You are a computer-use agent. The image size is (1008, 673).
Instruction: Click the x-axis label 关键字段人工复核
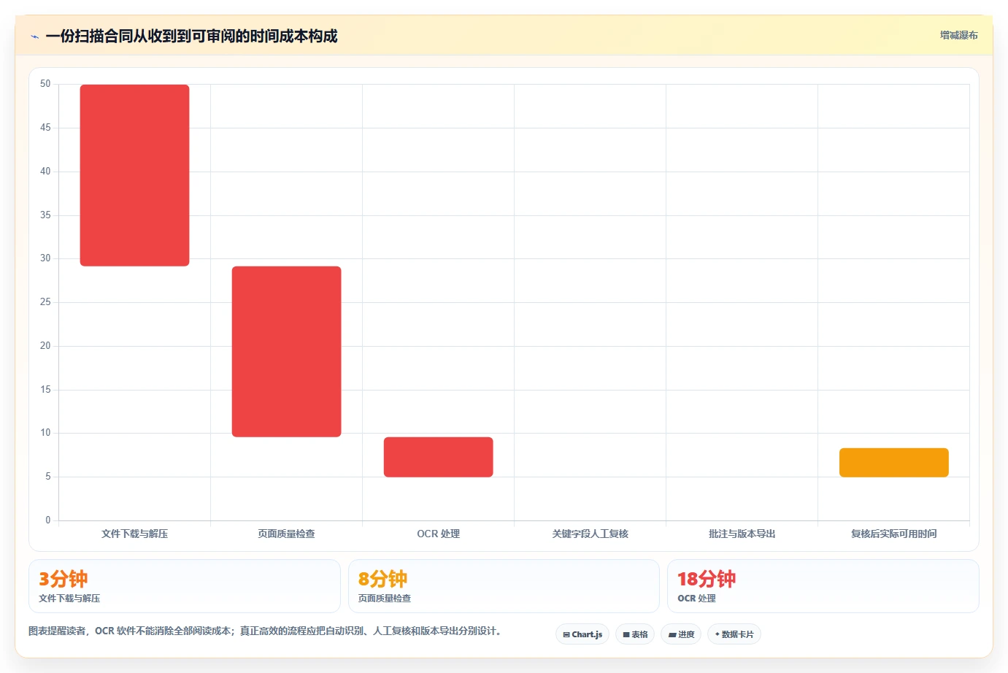(x=590, y=534)
